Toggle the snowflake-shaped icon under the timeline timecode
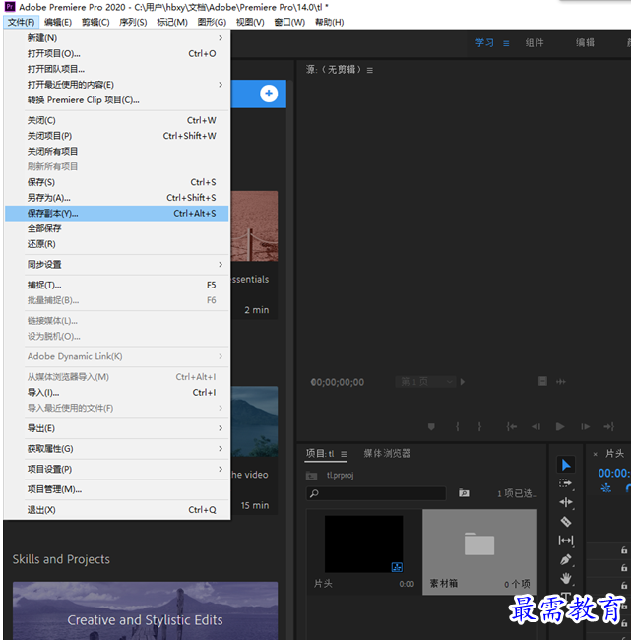 (606, 487)
